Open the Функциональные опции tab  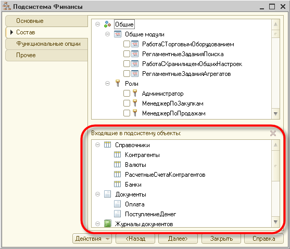(47, 44)
